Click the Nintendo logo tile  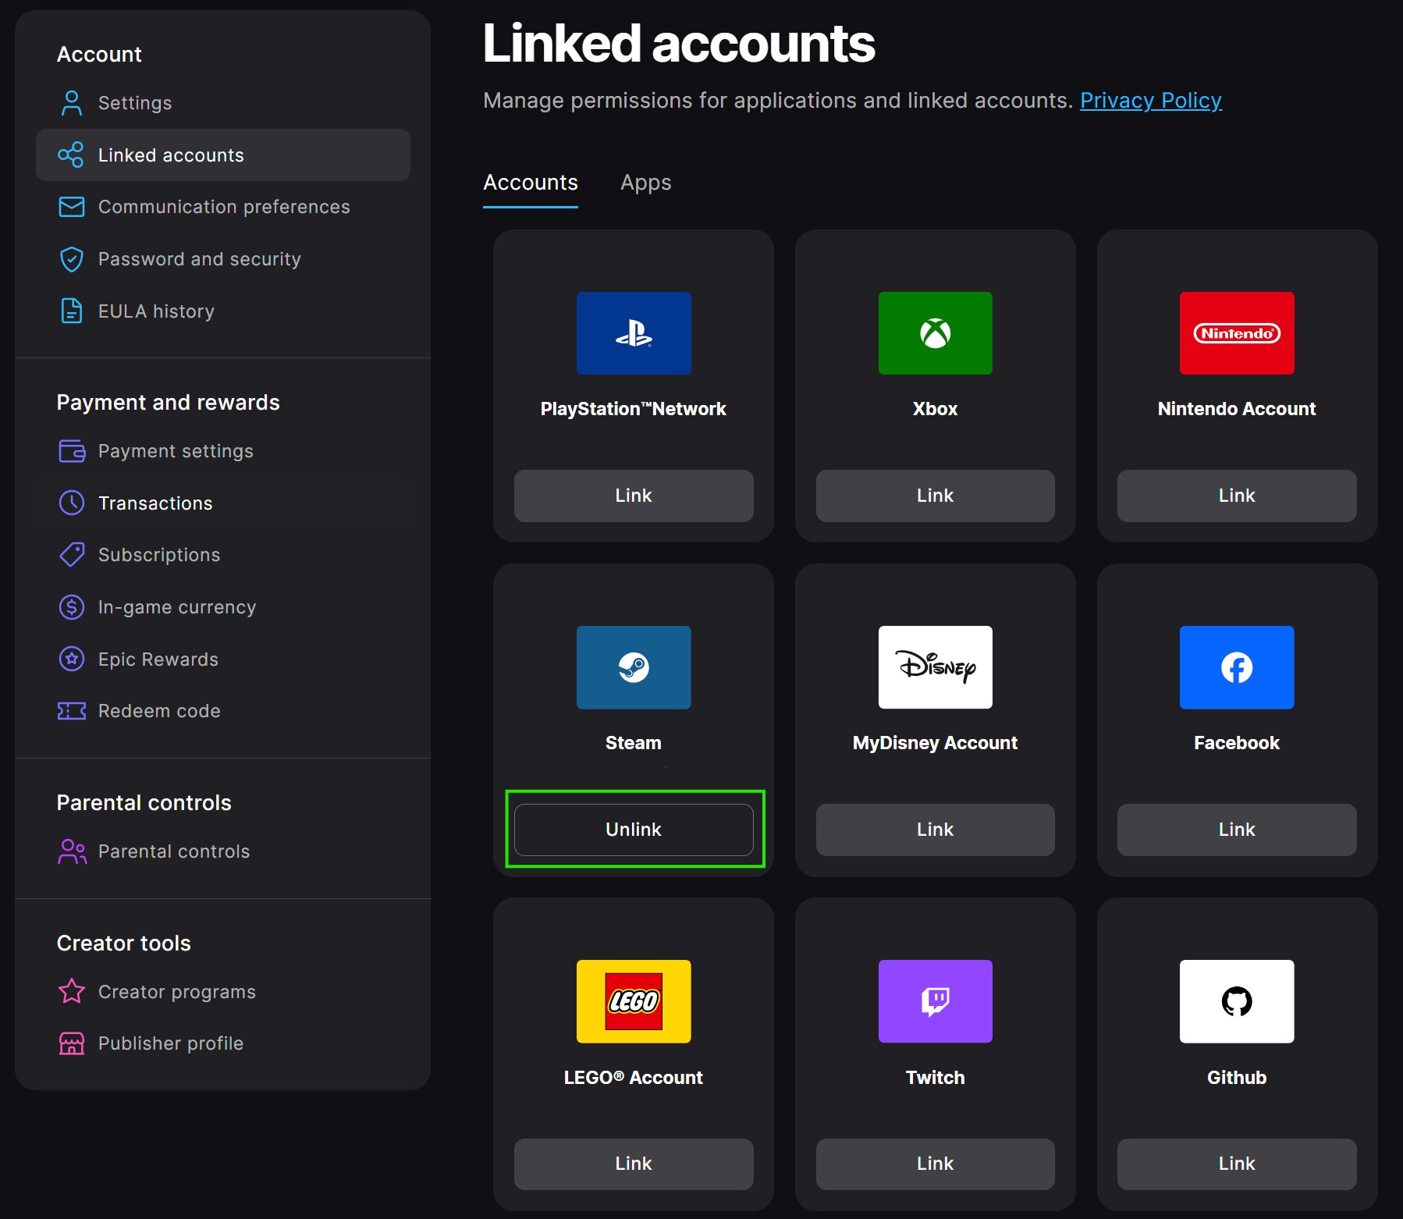pos(1236,333)
